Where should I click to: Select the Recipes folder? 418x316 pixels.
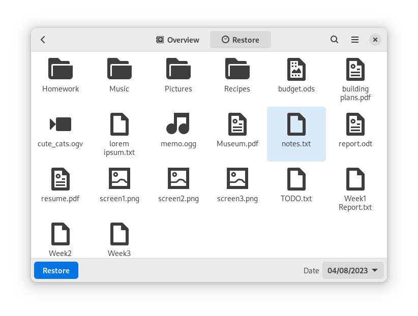(x=237, y=70)
